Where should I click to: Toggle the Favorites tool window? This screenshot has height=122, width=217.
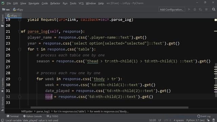point(2,85)
